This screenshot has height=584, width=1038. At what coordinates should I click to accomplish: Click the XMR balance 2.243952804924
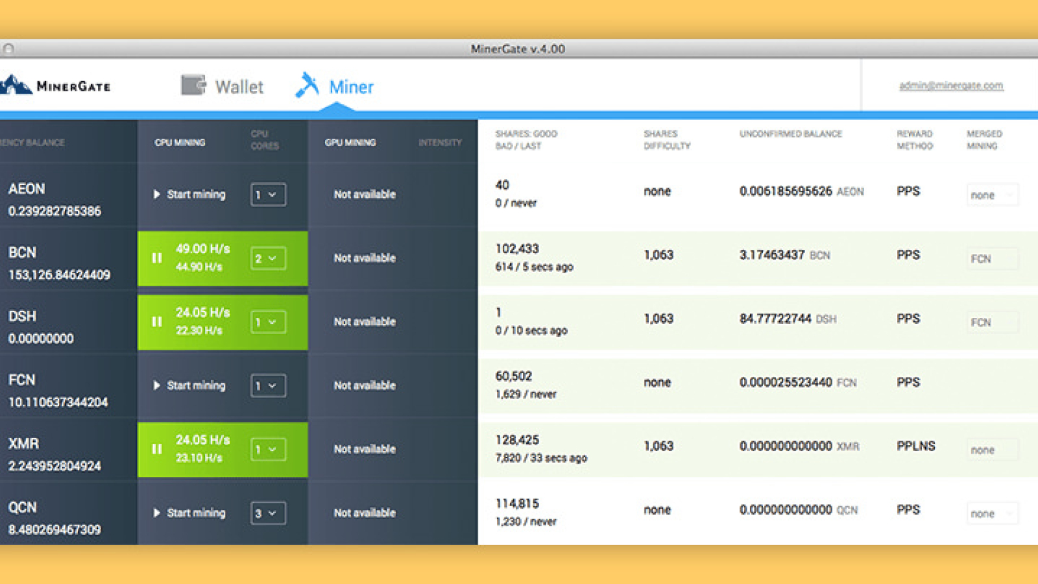[54, 465]
